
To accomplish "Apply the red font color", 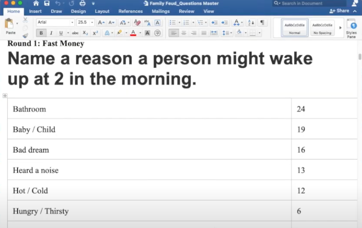I will pos(133,33).
